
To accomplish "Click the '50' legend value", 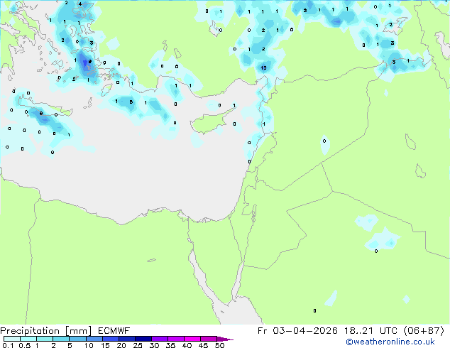I will [219, 345].
